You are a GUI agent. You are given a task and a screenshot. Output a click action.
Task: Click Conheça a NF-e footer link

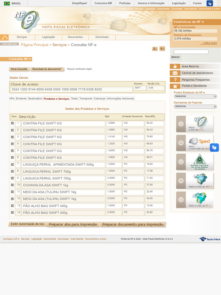11,239
